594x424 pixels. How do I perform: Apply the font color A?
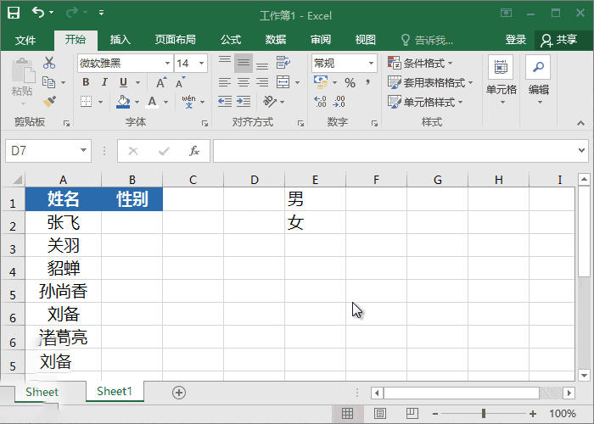pos(152,102)
